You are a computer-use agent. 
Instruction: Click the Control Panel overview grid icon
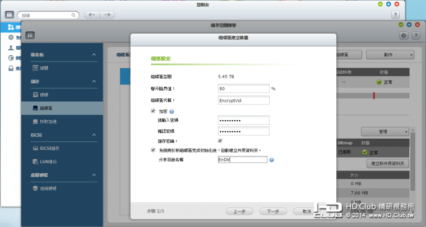[11, 27]
